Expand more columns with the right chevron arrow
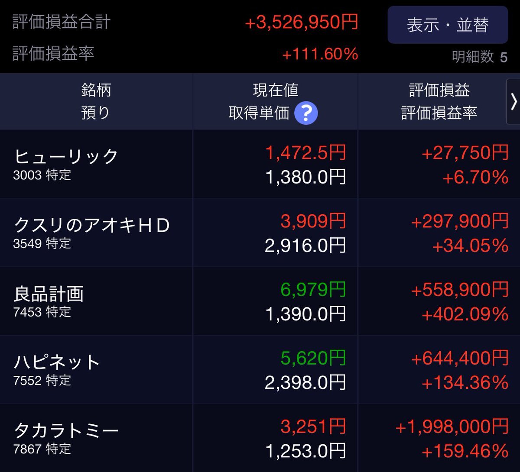The image size is (520, 472). click(513, 102)
